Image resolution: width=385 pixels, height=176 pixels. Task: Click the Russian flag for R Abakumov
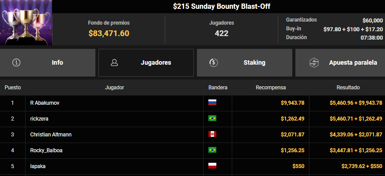[x=212, y=103]
